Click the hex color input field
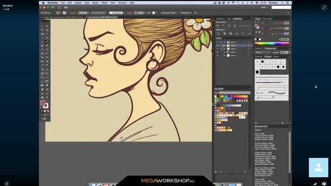The image size is (331, 186). 284,39
